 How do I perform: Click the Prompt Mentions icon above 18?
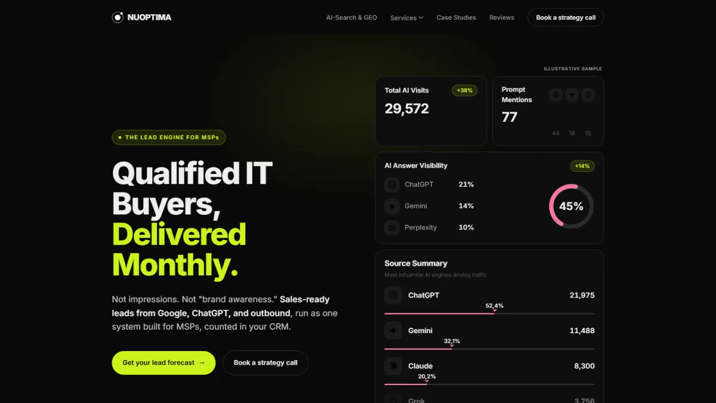(x=572, y=94)
